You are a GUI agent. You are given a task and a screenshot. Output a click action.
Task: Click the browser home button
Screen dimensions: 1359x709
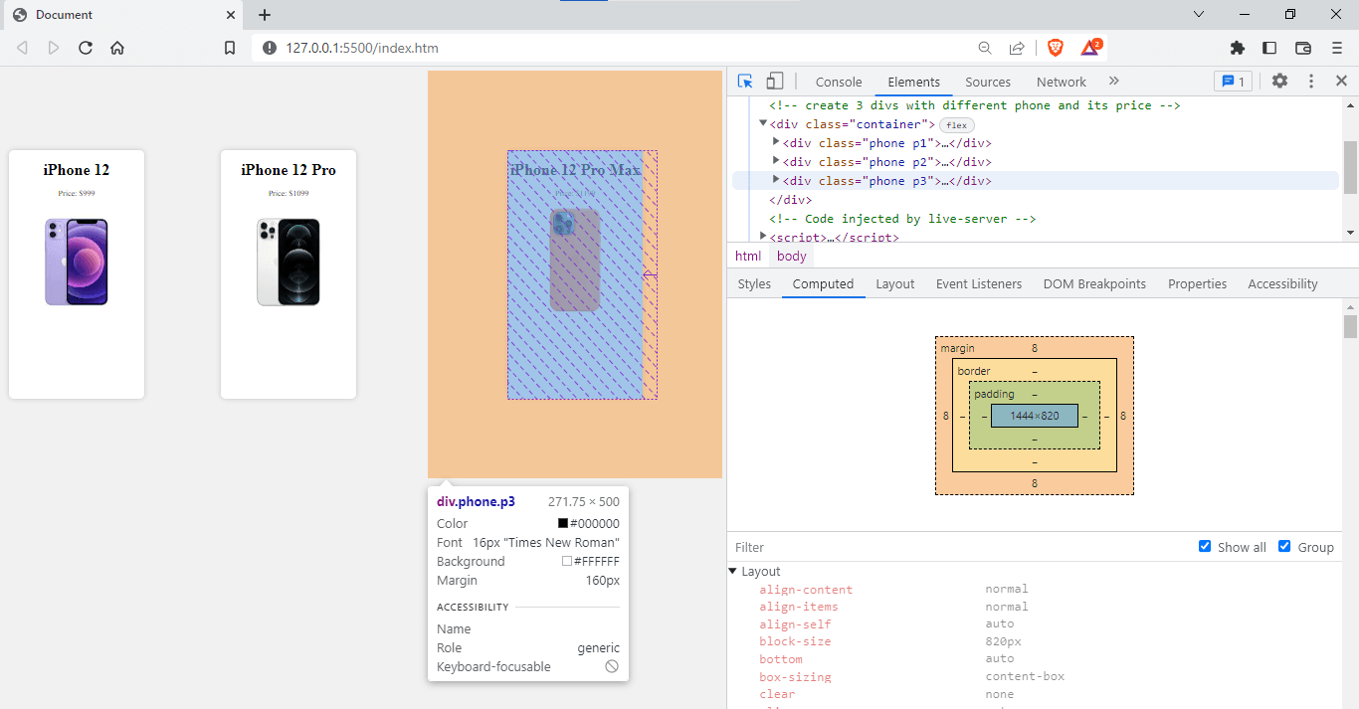pos(116,47)
